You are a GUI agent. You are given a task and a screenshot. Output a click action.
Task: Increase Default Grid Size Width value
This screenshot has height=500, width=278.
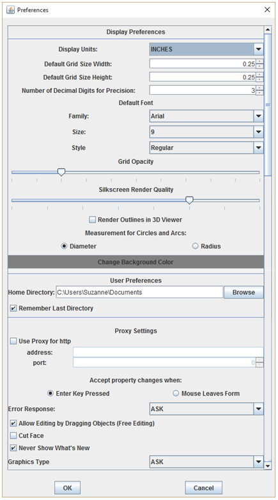pos(260,61)
